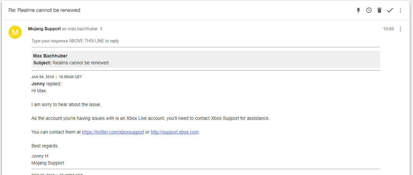Click the 10:59 message timestamp
The width and height of the screenshot is (413, 175).
[388, 29]
